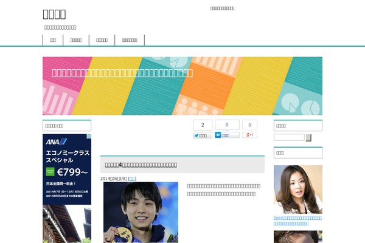Focus the sidebar search input field
This screenshot has height=243, width=365.
click(x=289, y=137)
